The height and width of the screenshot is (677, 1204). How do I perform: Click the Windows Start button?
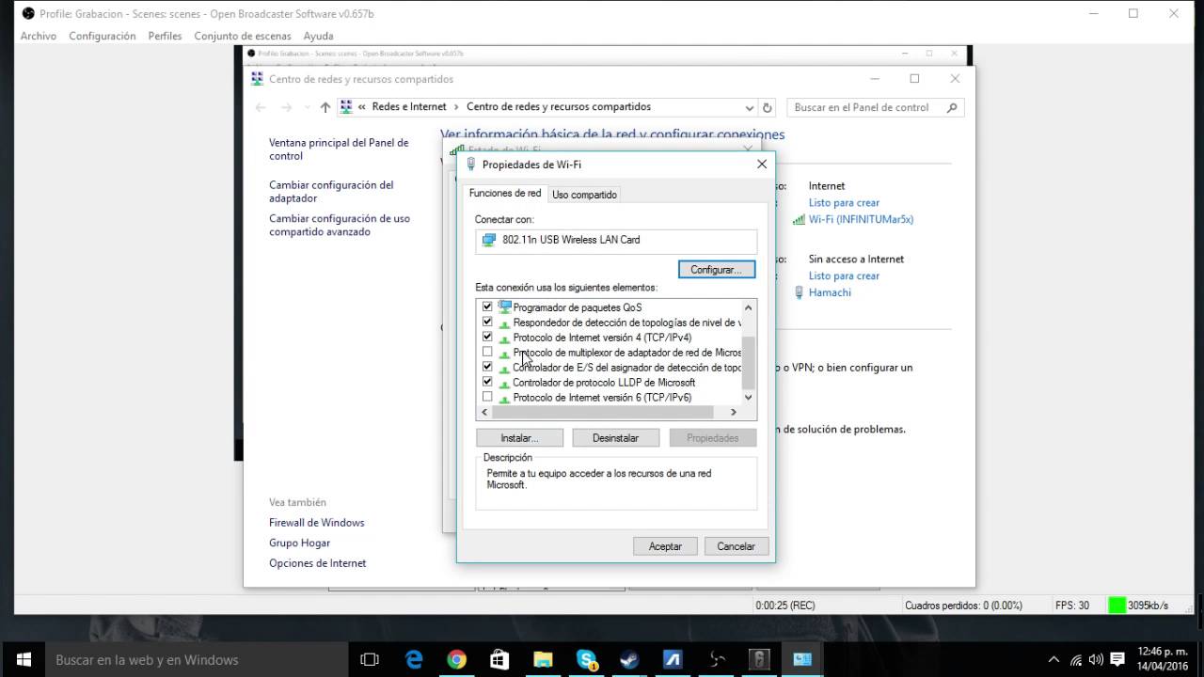[x=23, y=659]
